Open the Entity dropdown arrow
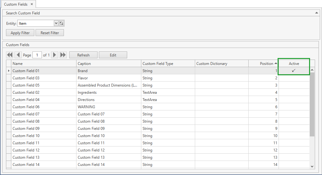322x175 pixels. point(56,23)
